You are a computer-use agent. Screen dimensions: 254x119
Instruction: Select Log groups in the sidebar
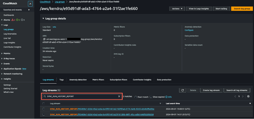(9, 29)
